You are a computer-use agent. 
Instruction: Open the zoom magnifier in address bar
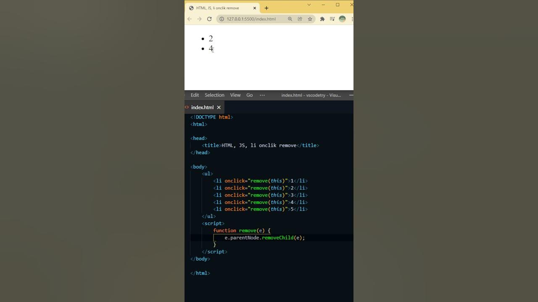(290, 19)
